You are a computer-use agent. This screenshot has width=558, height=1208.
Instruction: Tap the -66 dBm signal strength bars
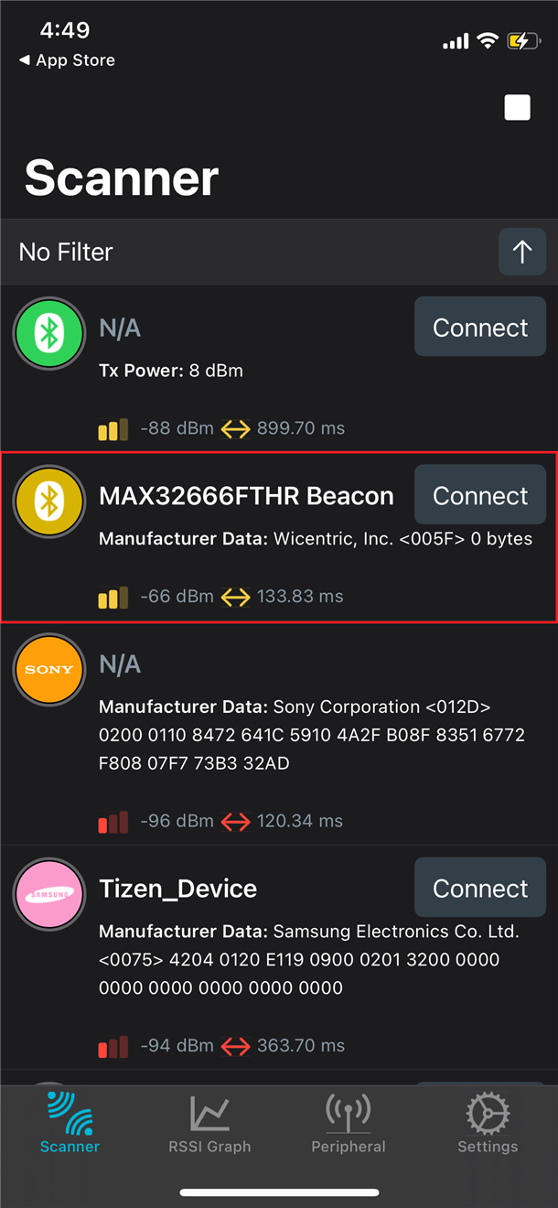[113, 599]
